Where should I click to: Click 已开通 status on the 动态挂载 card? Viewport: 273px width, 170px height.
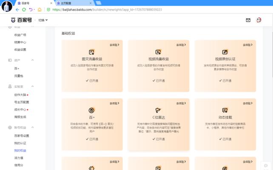[x=225, y=139]
